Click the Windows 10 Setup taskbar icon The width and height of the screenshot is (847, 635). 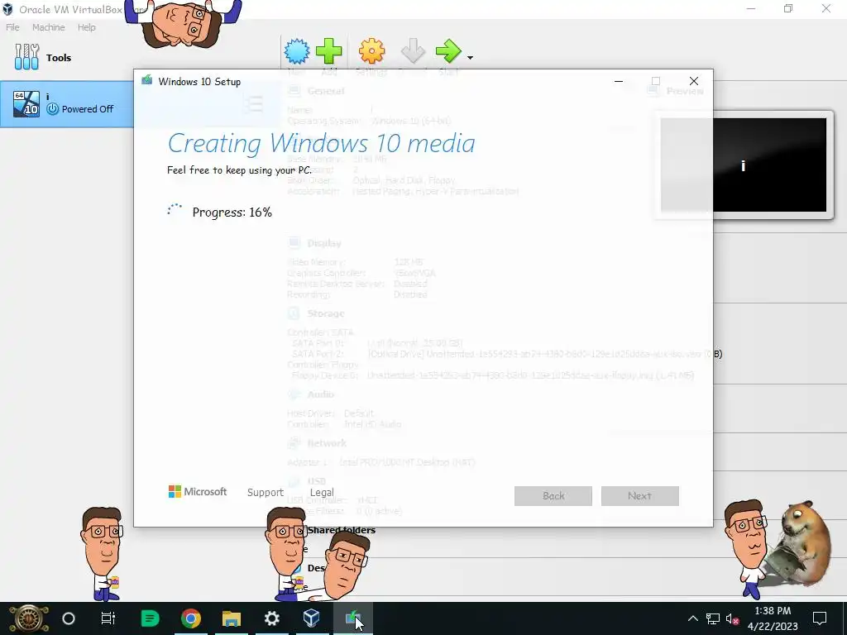click(x=352, y=618)
